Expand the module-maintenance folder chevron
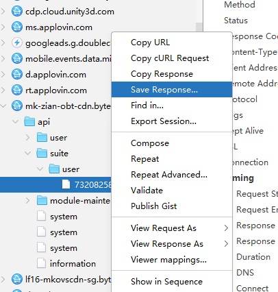Image resolution: width=278 pixels, height=292 pixels. coord(28,201)
